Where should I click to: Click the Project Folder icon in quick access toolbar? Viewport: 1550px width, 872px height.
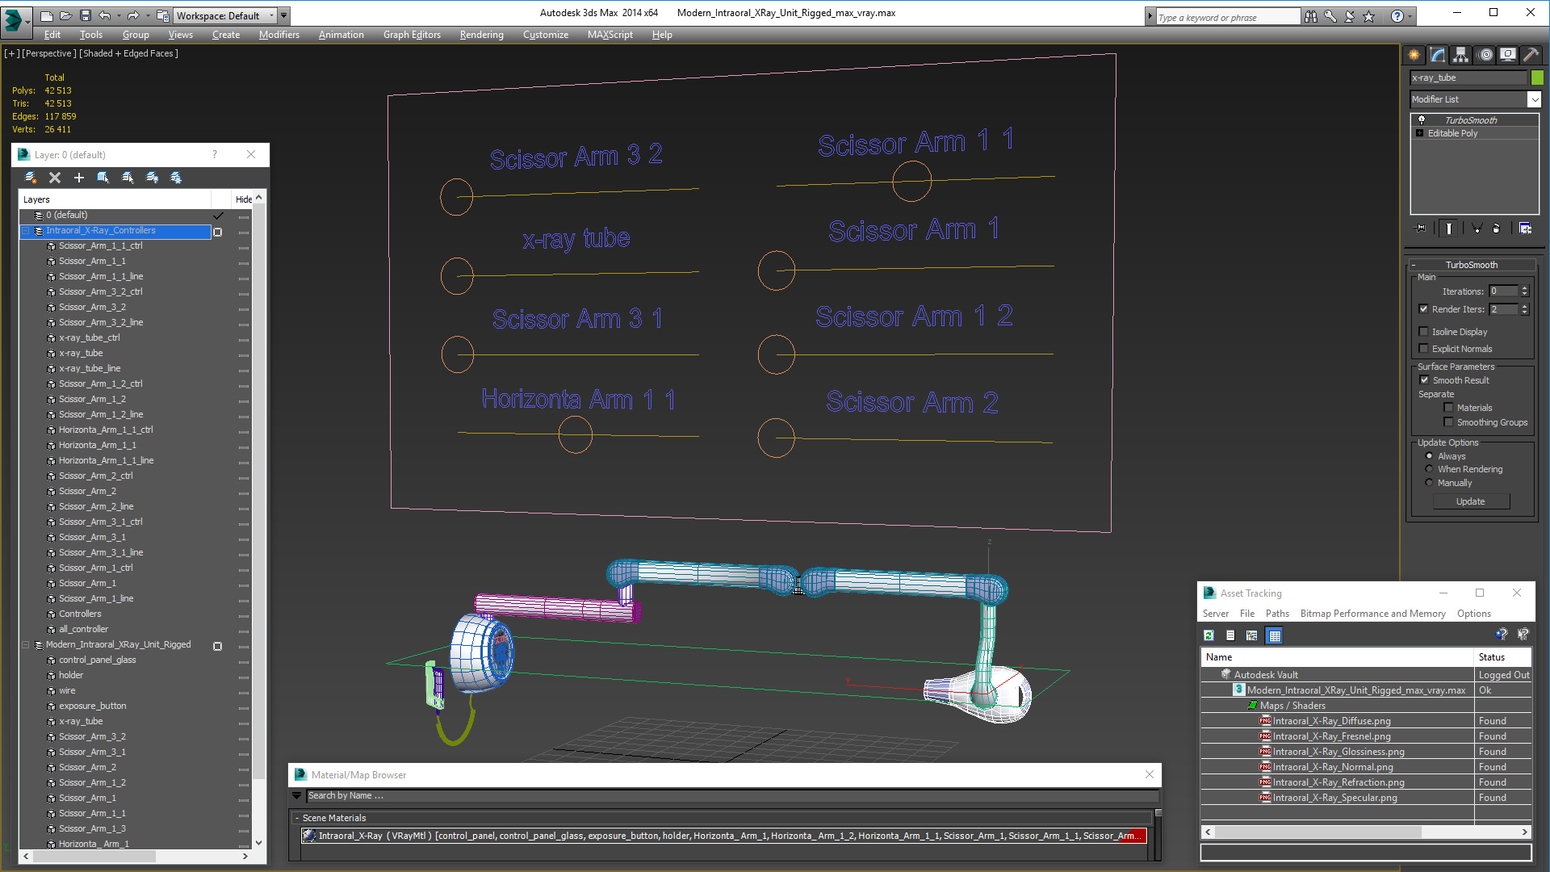(162, 15)
